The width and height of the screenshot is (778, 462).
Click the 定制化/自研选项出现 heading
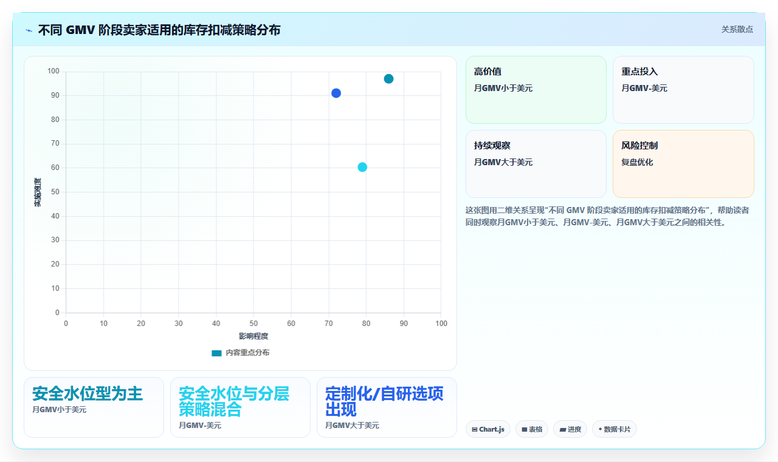(384, 401)
